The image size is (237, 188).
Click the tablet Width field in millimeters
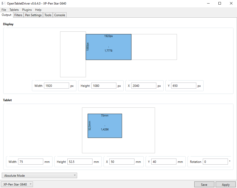31,162
